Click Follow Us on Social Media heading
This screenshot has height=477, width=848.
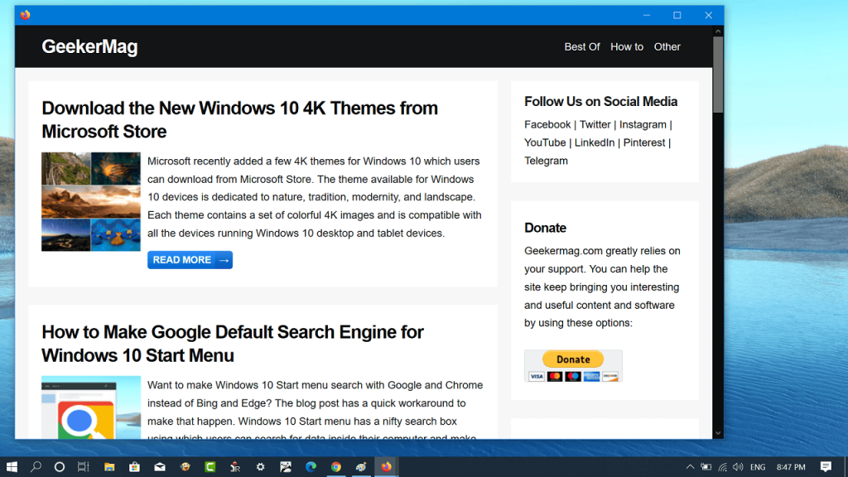600,102
